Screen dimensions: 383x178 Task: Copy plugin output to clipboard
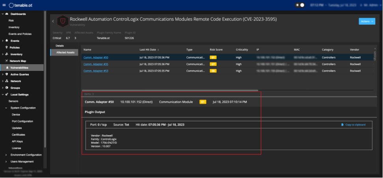(x=353, y=124)
